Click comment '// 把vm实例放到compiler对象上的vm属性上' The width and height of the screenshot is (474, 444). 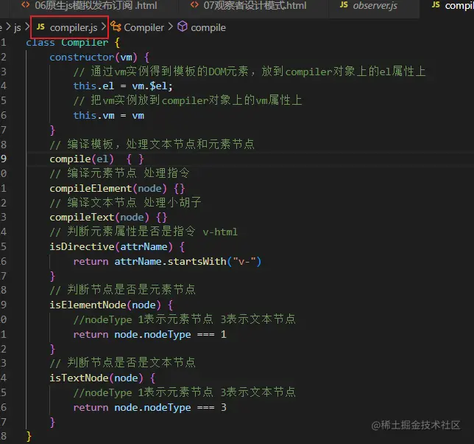188,100
